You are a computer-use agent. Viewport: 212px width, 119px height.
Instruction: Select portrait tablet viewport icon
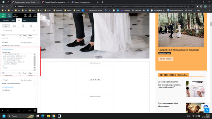[23, 26]
